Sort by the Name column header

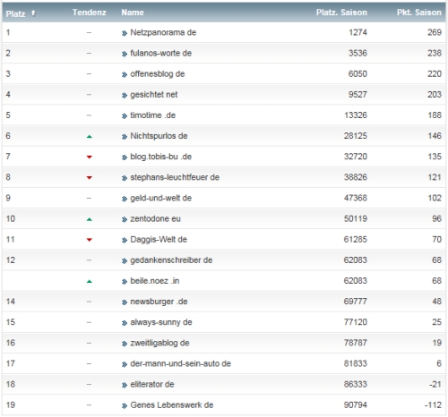coord(133,13)
